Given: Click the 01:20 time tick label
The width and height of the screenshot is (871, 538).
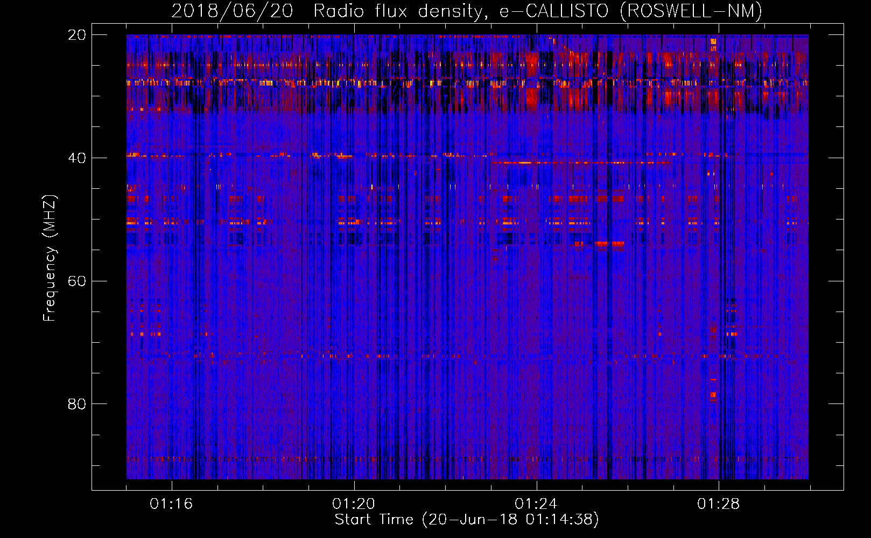Looking at the screenshot, I should [354, 504].
